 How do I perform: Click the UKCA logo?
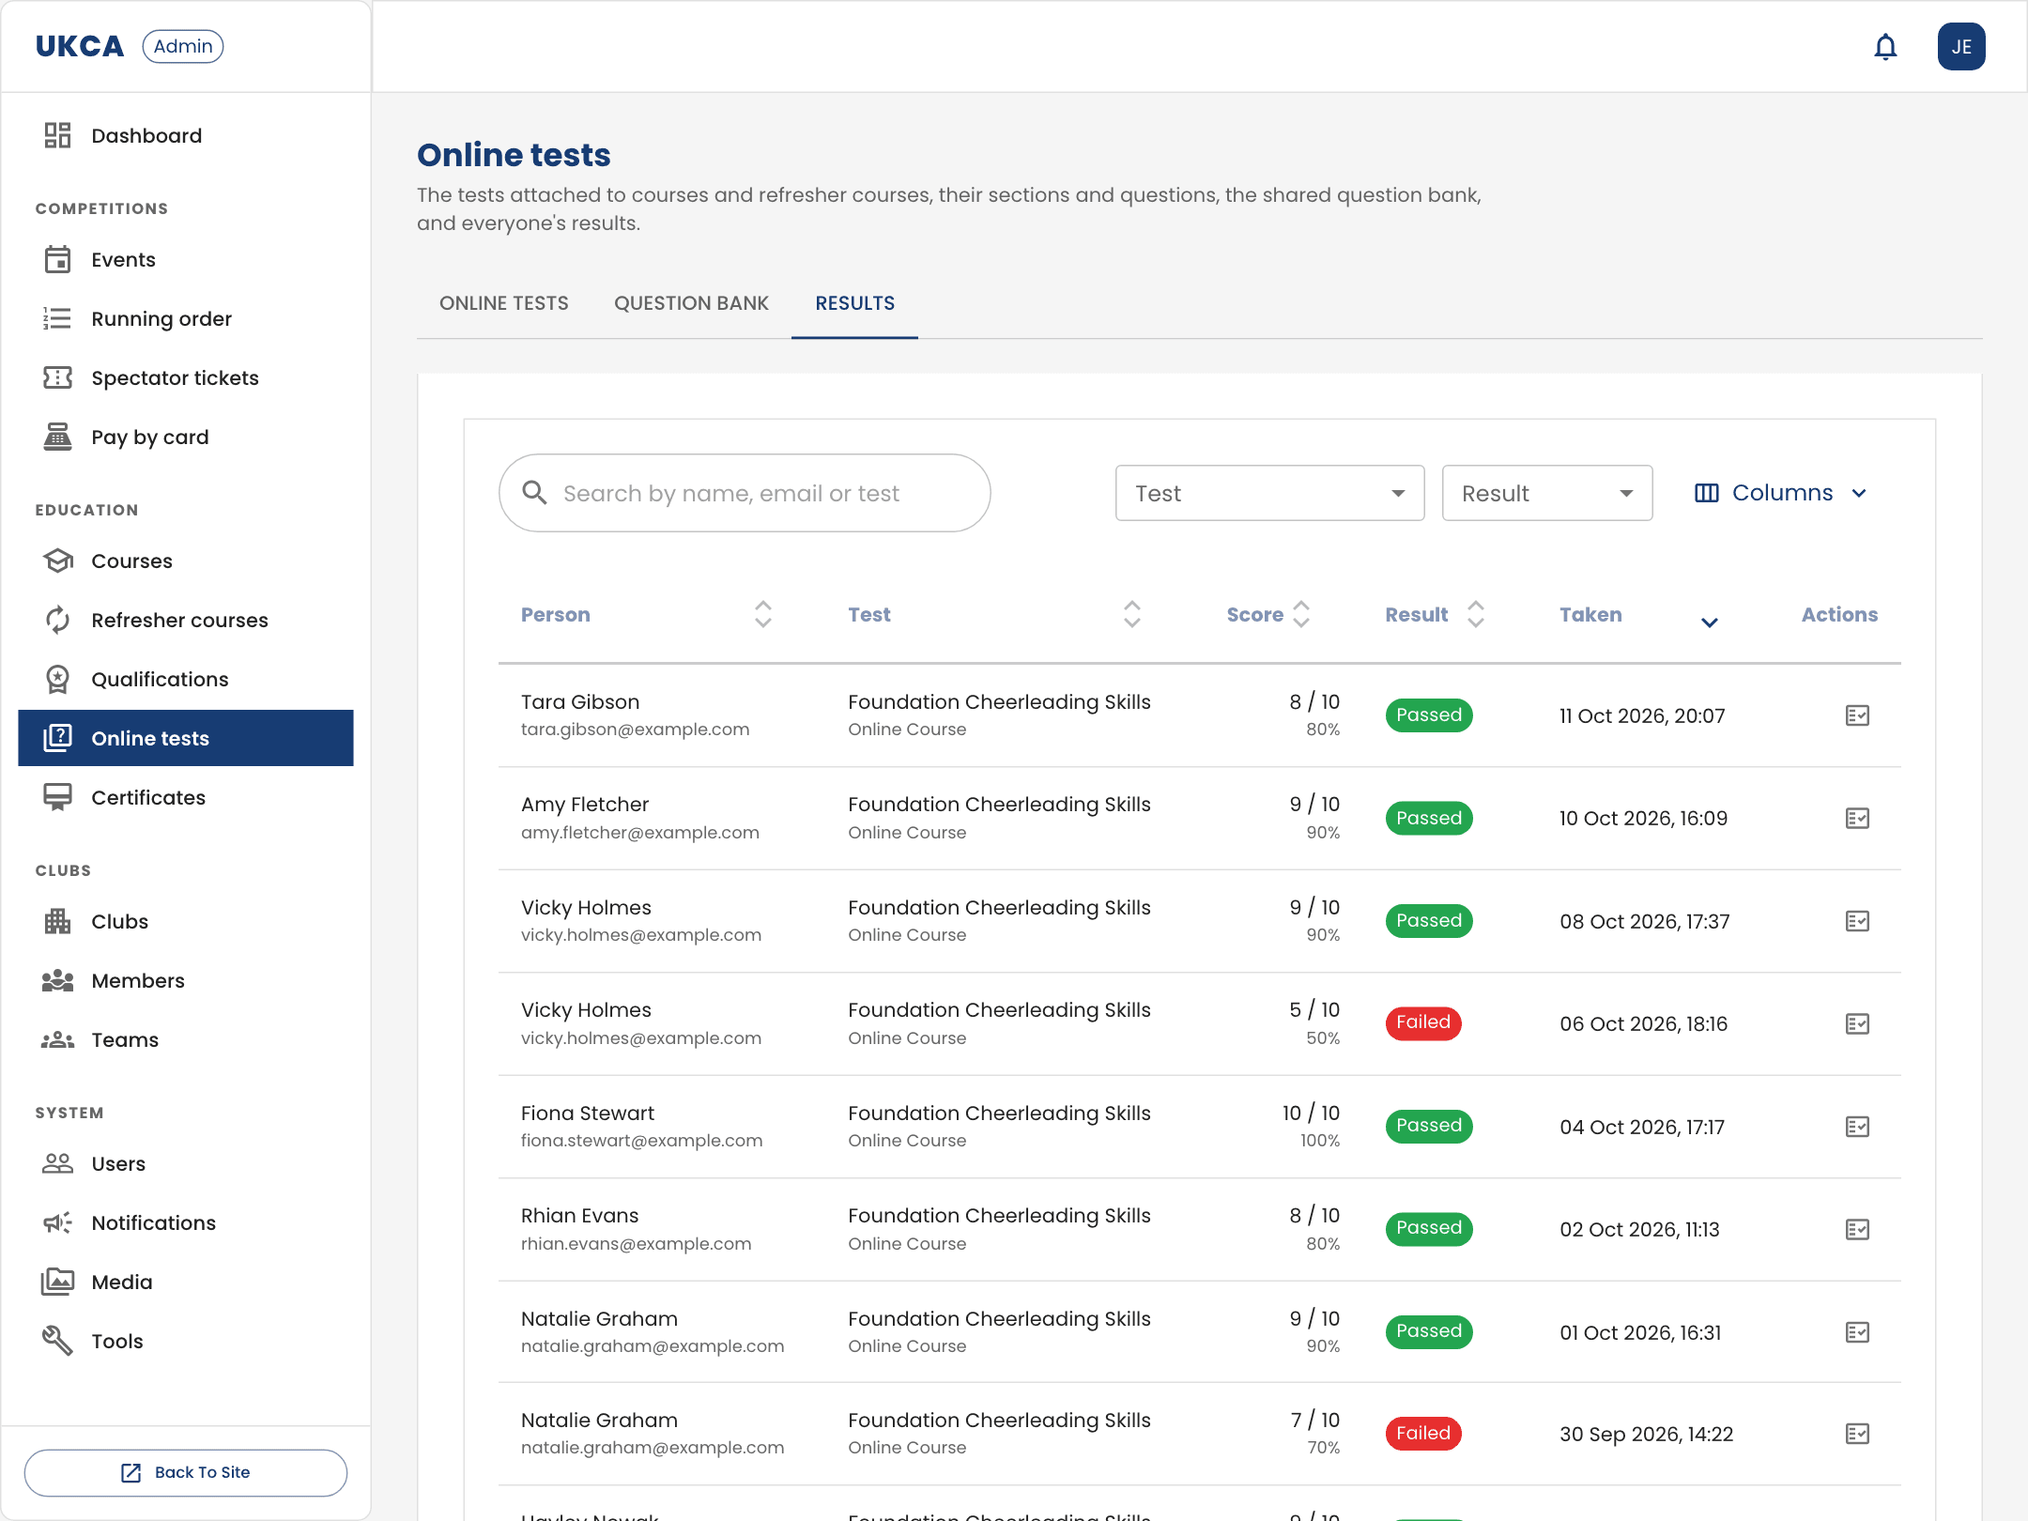tap(80, 46)
